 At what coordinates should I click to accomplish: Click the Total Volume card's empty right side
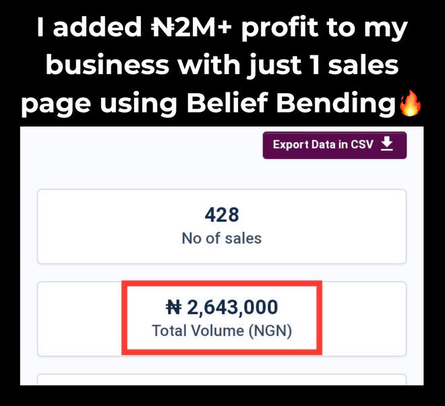click(364, 318)
